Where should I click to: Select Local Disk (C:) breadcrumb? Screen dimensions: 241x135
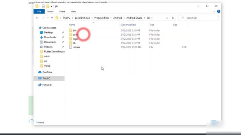click(x=82, y=18)
